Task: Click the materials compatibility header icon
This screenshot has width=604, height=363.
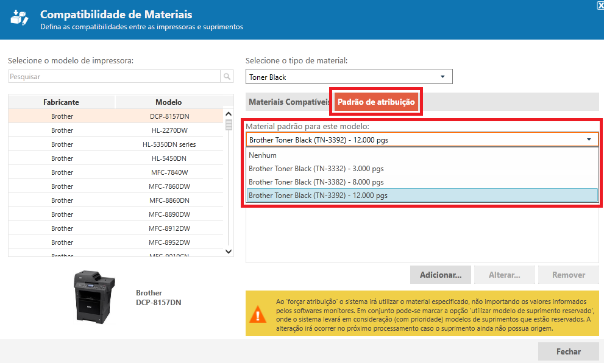Action: 20,19
